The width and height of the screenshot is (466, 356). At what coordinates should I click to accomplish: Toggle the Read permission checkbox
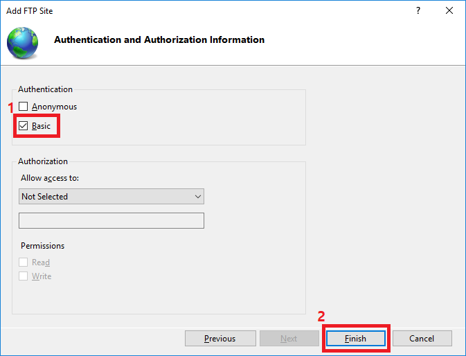(23, 262)
